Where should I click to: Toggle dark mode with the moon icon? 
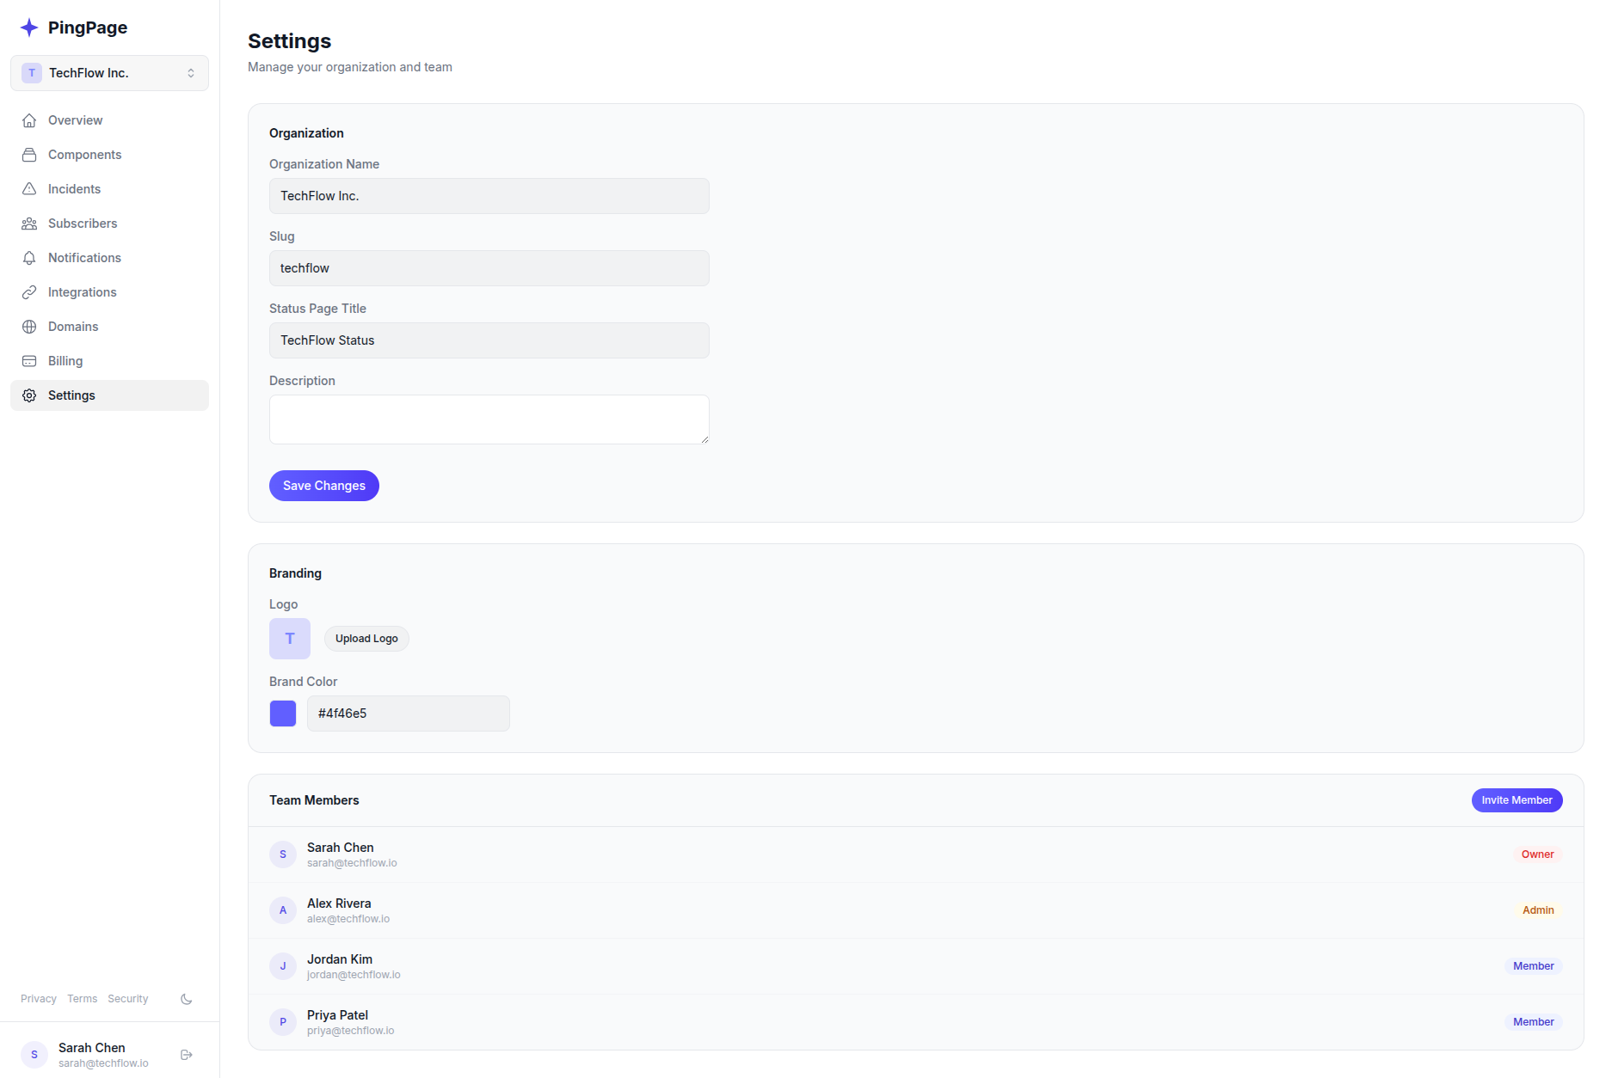(x=187, y=999)
